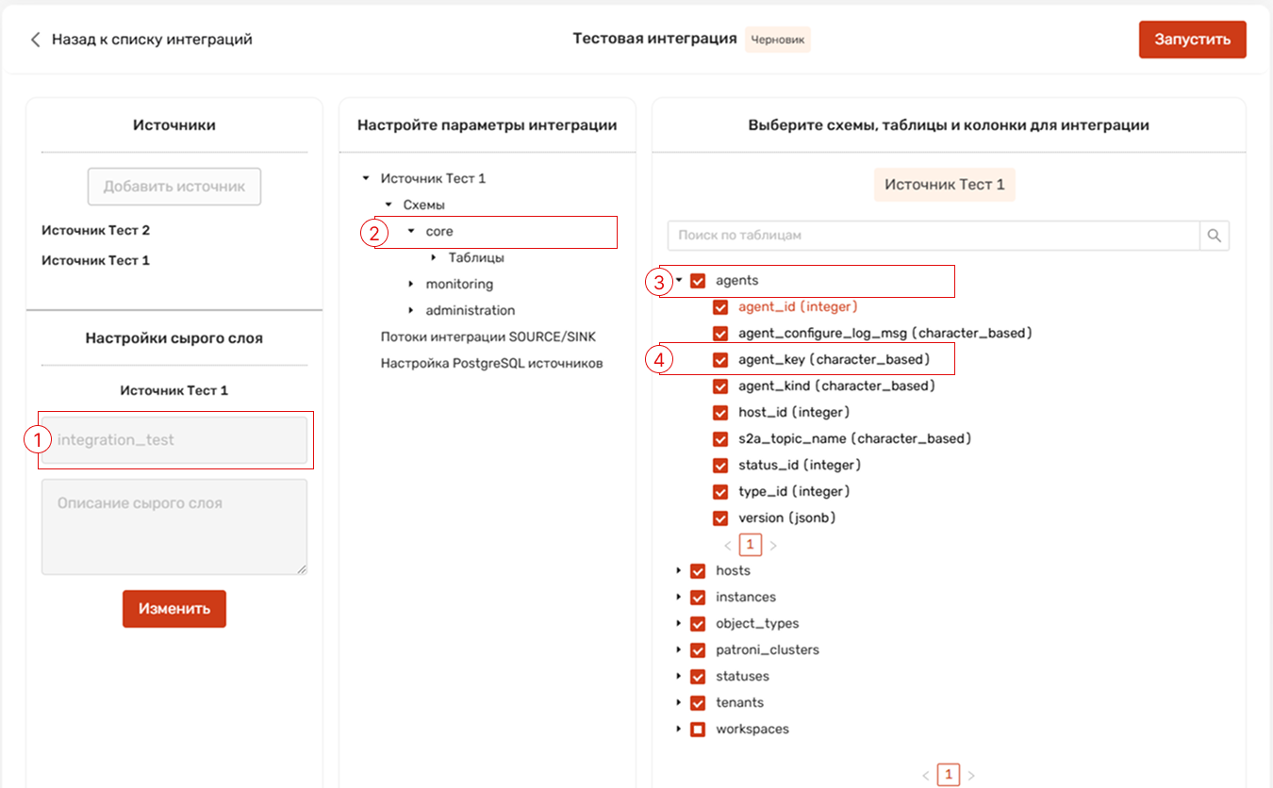
Task: Click the Запустить button
Action: pos(1193,40)
